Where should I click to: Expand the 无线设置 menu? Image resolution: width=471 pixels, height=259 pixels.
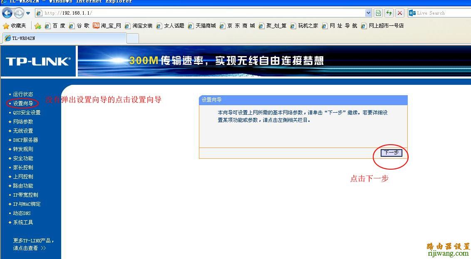pyautogui.click(x=23, y=131)
